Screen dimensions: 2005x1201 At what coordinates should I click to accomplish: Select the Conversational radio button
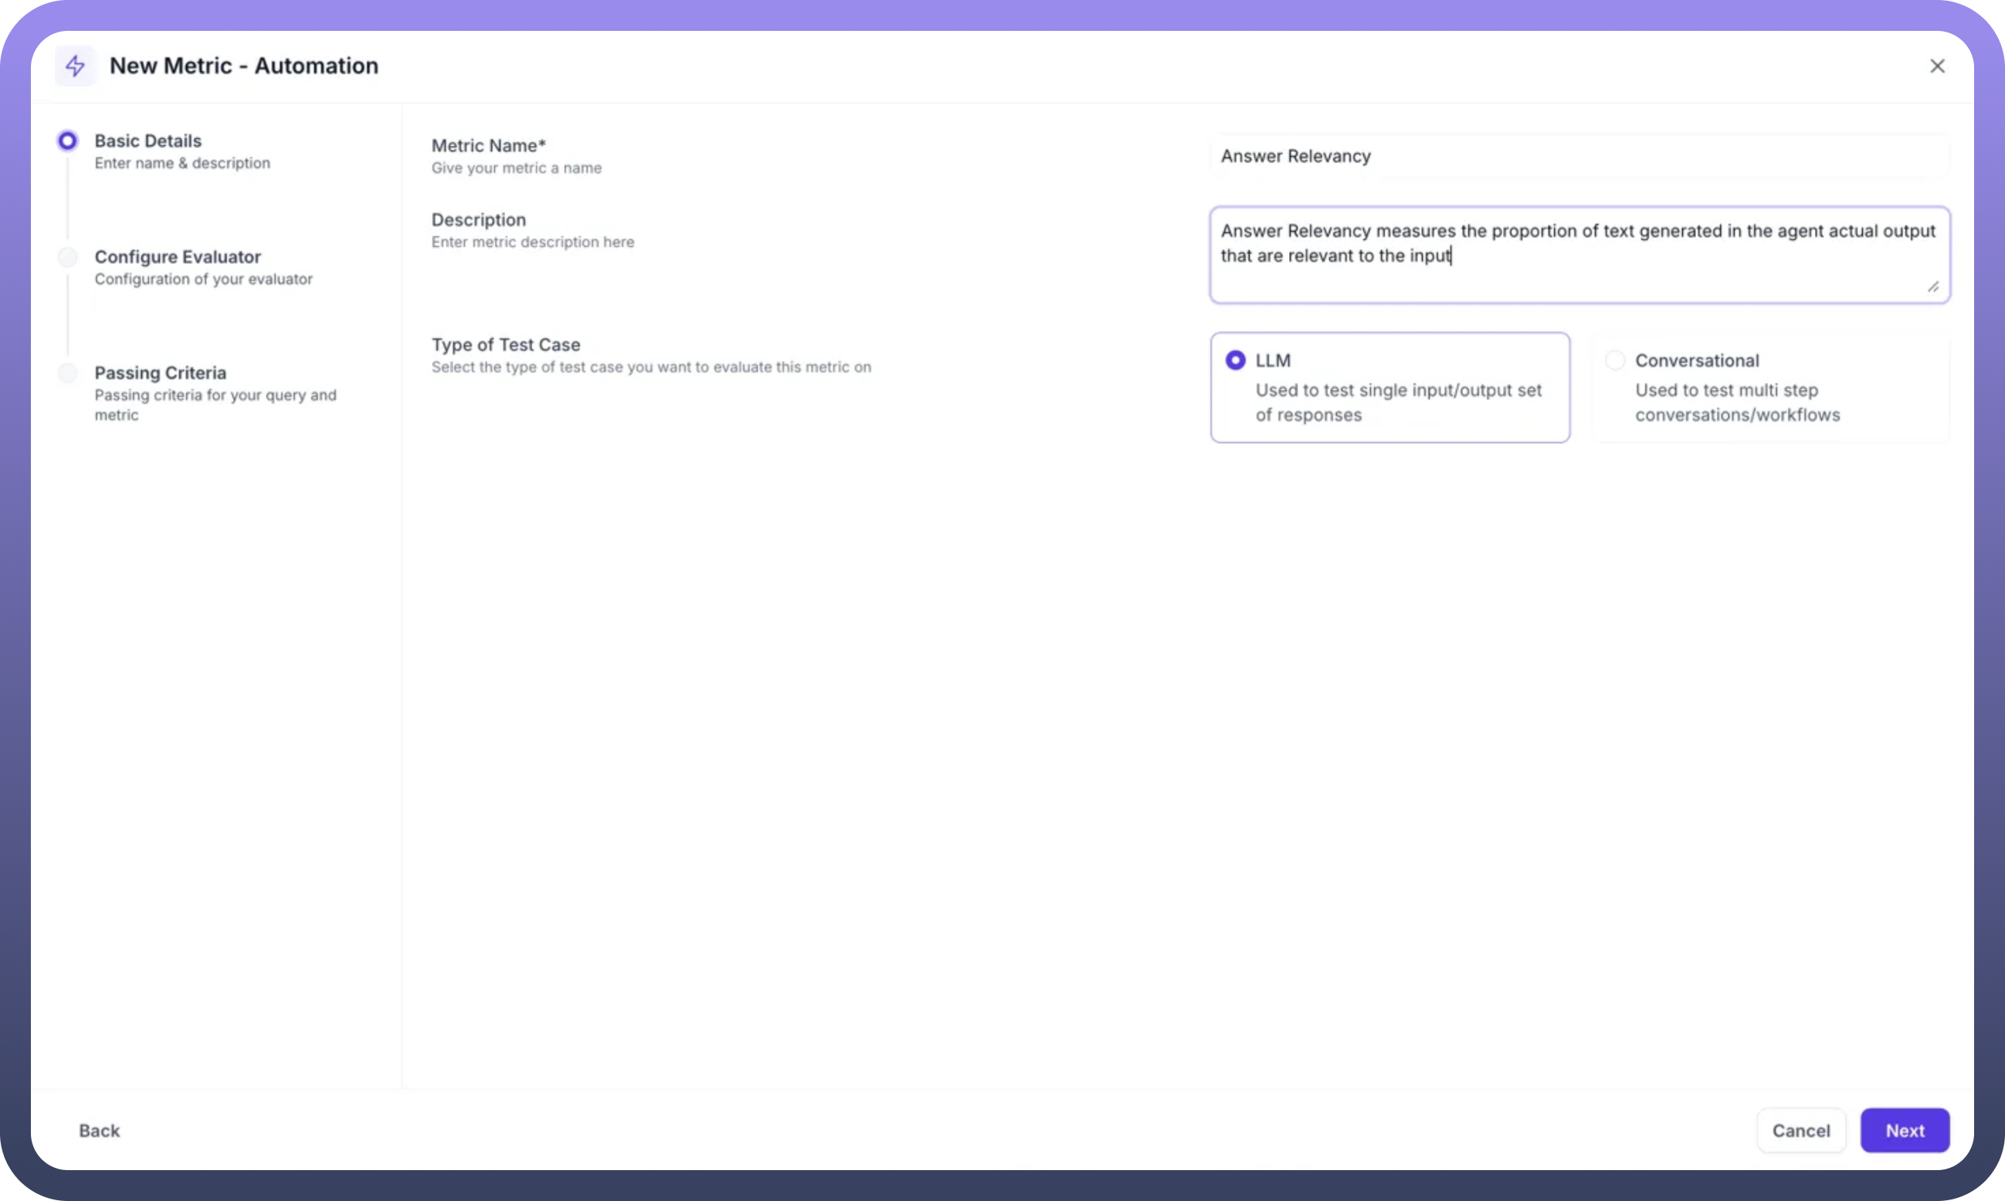(x=1614, y=360)
